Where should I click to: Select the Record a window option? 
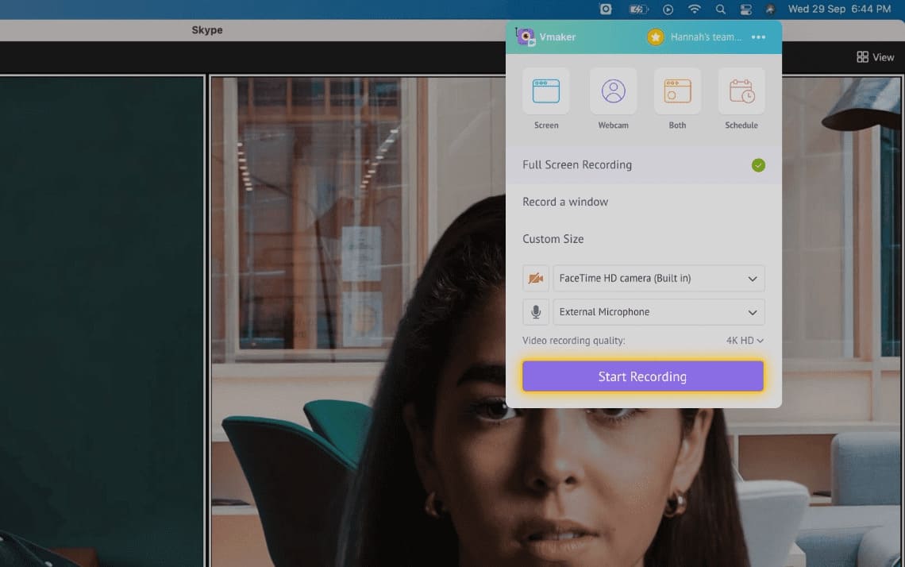[565, 202]
